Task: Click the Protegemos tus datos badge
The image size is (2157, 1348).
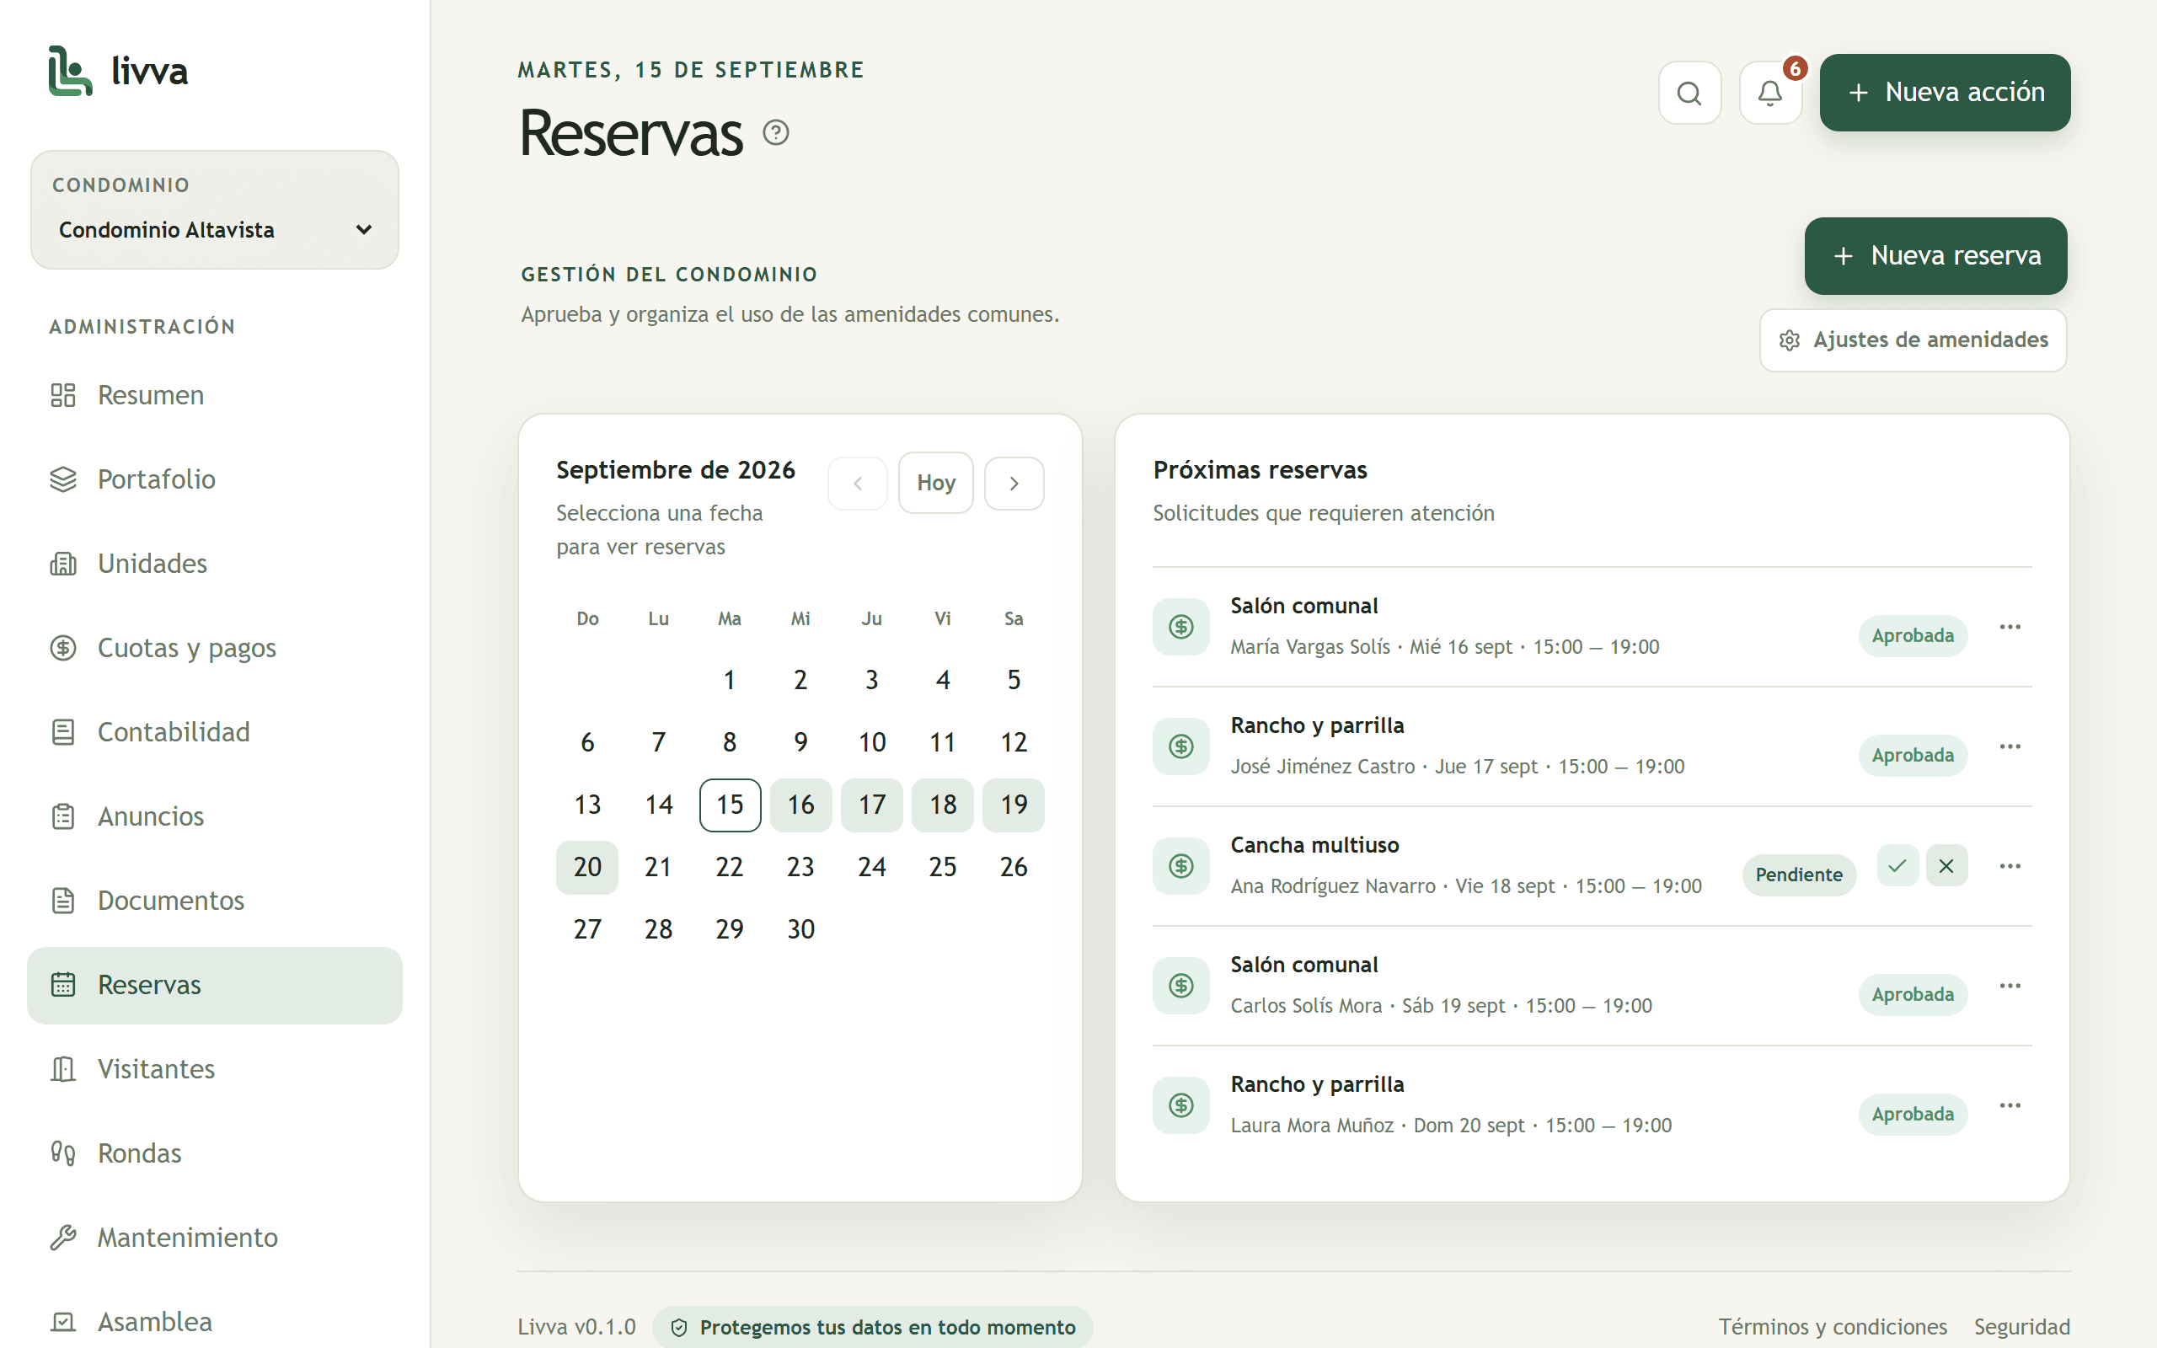Action: click(x=873, y=1328)
